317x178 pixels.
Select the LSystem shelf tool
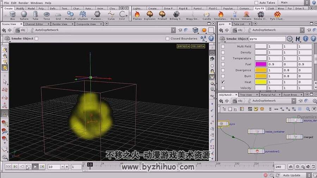[83, 15]
